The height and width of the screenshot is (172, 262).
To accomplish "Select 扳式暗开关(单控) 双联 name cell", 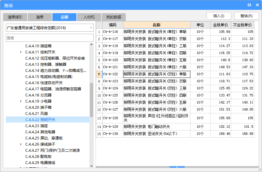I will click(x=157, y=39).
